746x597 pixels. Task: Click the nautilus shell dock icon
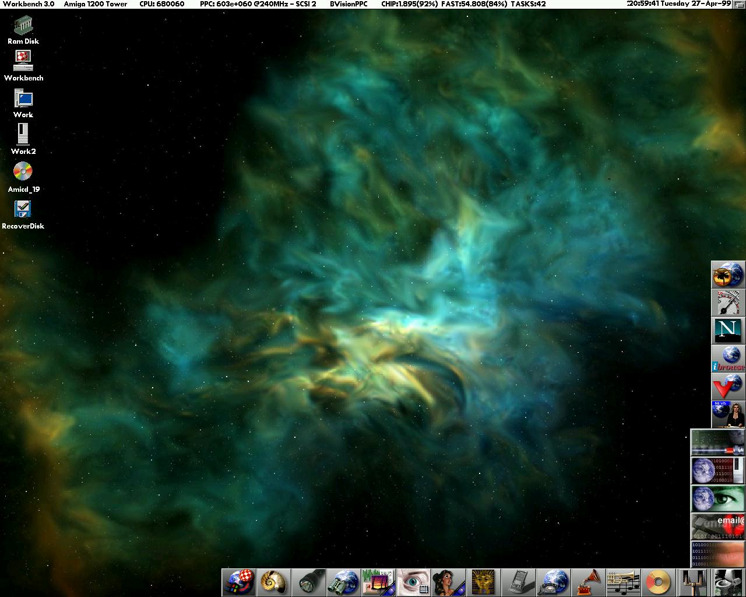click(273, 582)
